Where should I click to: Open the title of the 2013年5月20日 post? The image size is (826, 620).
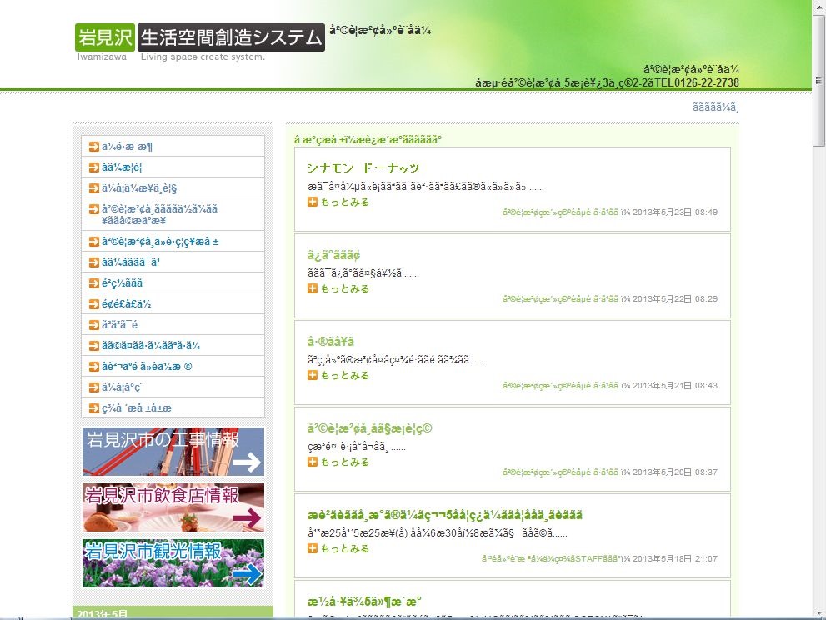369,428
